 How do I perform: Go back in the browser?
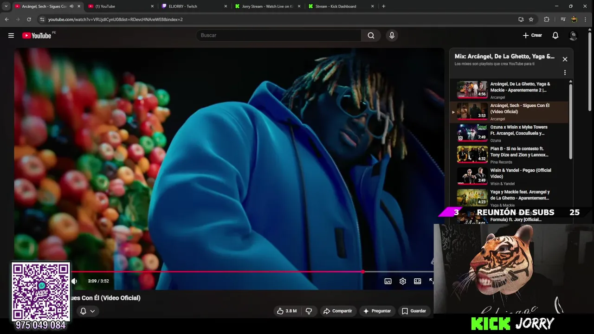click(6, 19)
